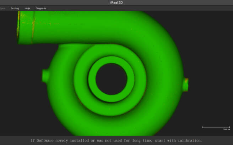Click the small nub on model's right side
Viewport: 233px width, 145px height.
tap(186, 85)
